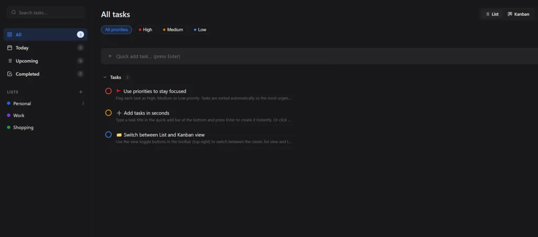Open 'Add tasks in seconds' task title

[x=147, y=113]
